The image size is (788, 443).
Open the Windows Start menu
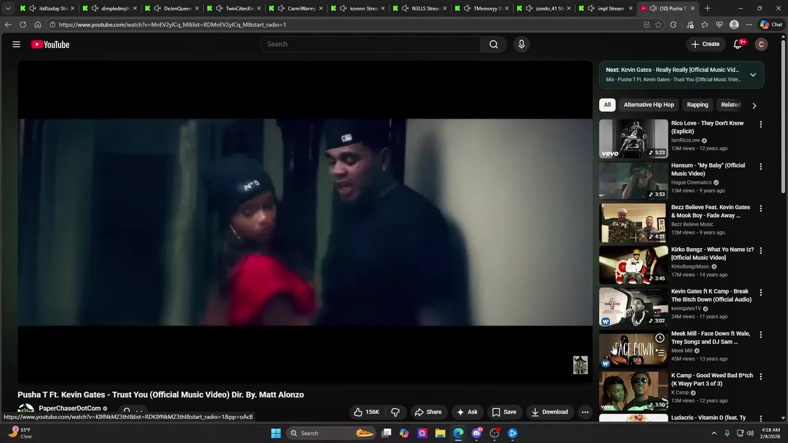276,433
